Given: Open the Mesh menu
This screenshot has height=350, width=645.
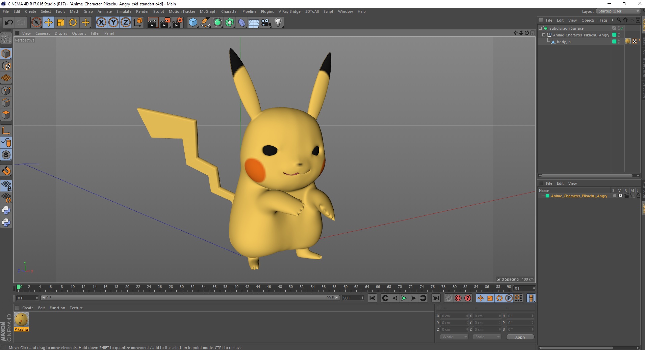Looking at the screenshot, I should pos(75,11).
